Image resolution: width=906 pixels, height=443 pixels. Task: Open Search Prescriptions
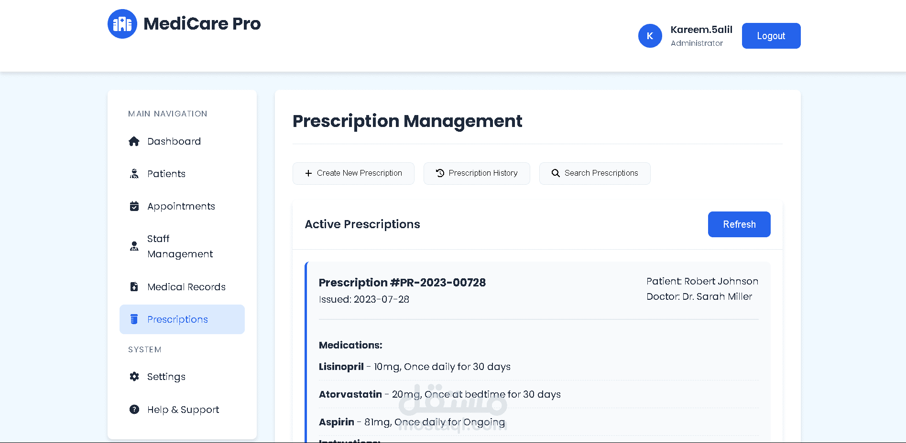[x=594, y=173]
